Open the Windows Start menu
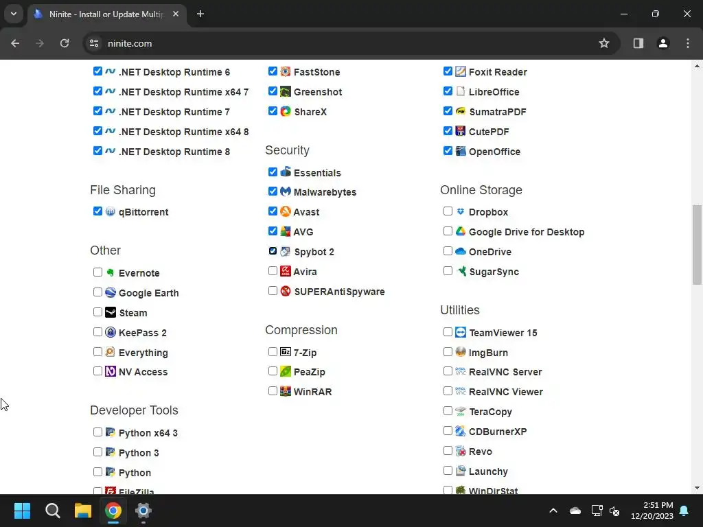 click(x=23, y=511)
